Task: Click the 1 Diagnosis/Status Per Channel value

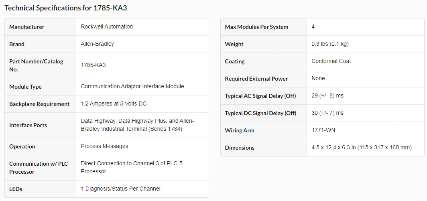Action: tap(121, 189)
